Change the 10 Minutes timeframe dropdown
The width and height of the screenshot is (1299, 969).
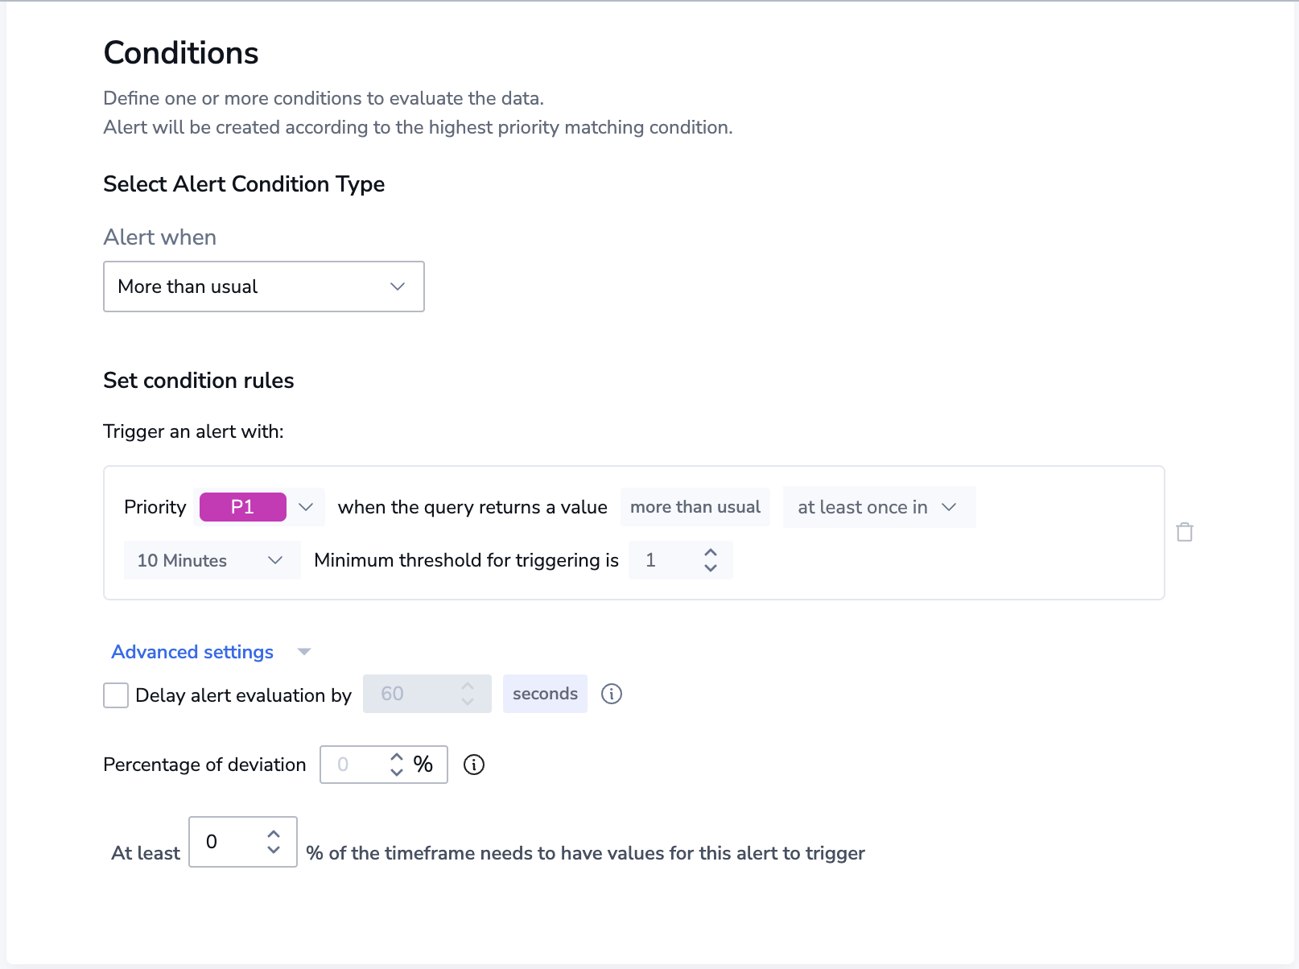[212, 560]
